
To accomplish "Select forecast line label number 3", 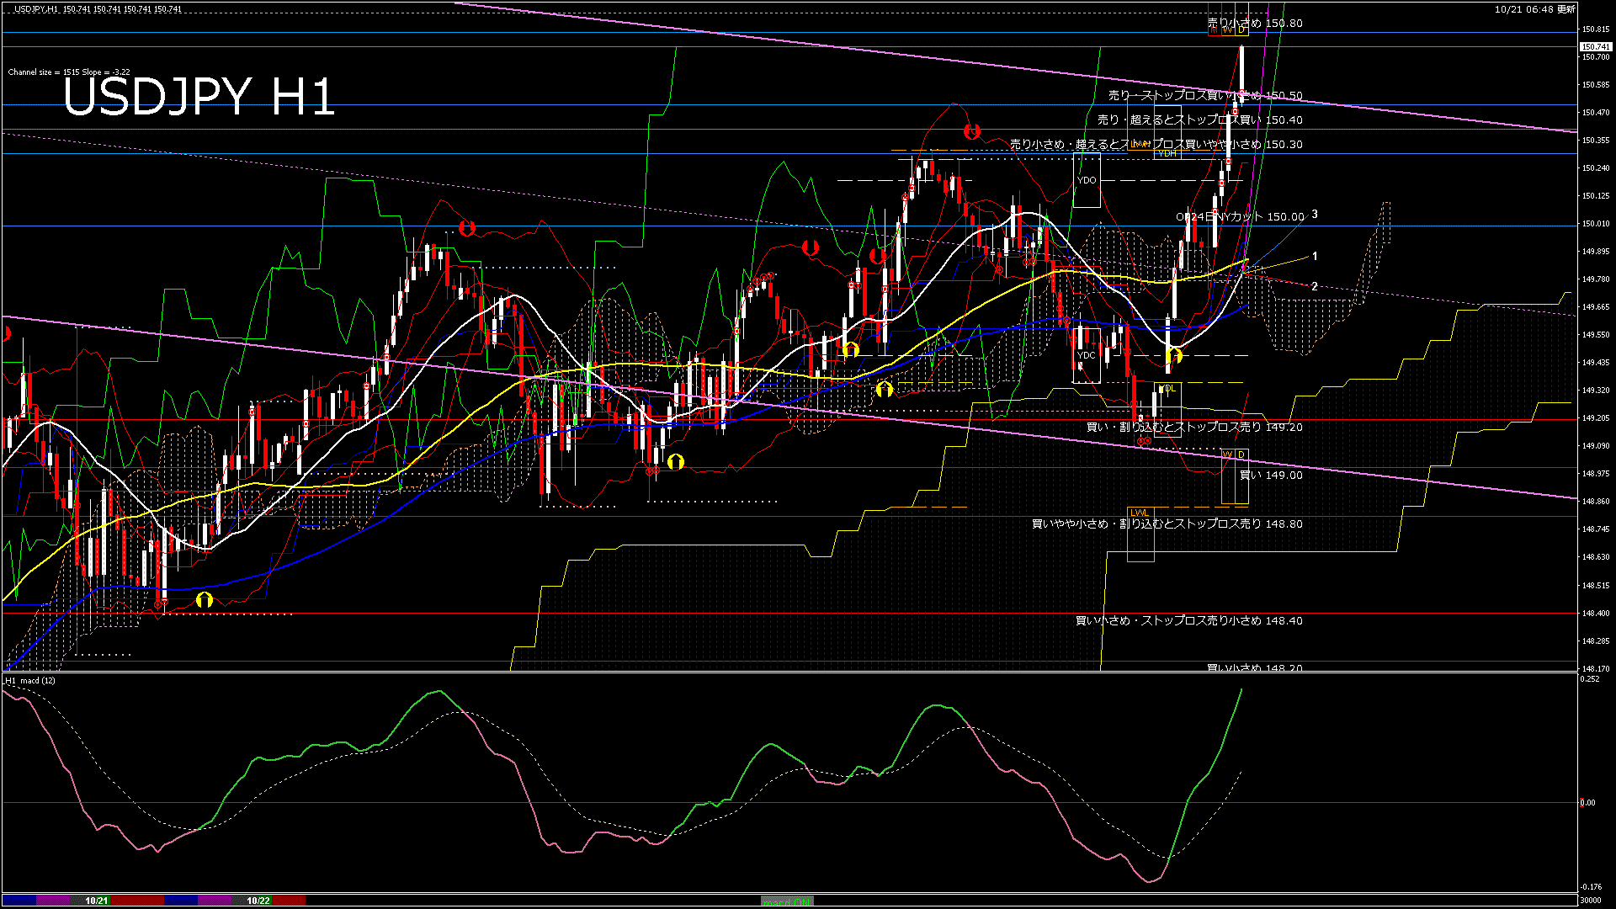I will pos(1315,215).
